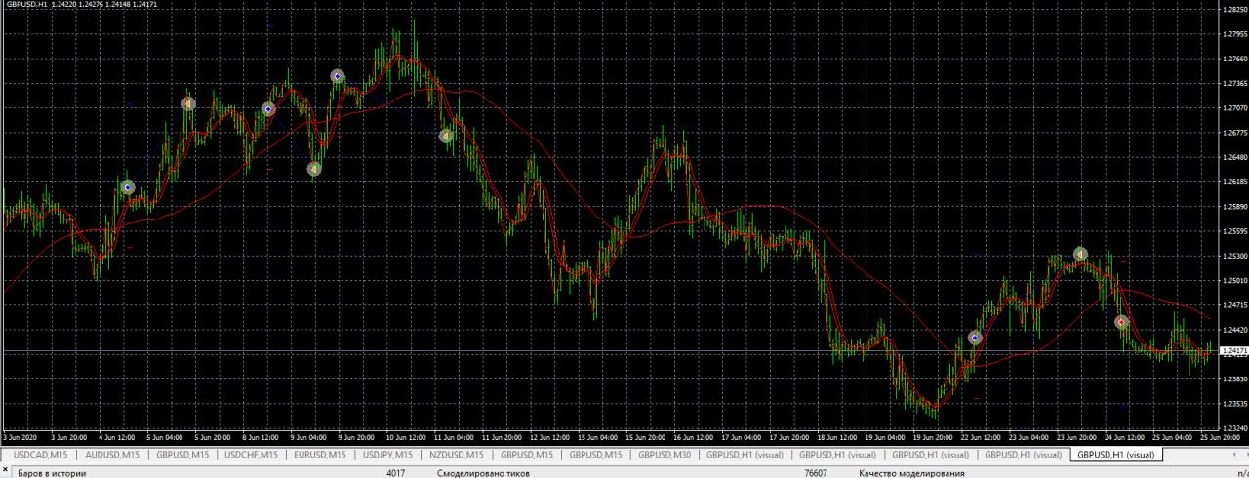Click the 'Смоделировано тиков' label

point(482,473)
